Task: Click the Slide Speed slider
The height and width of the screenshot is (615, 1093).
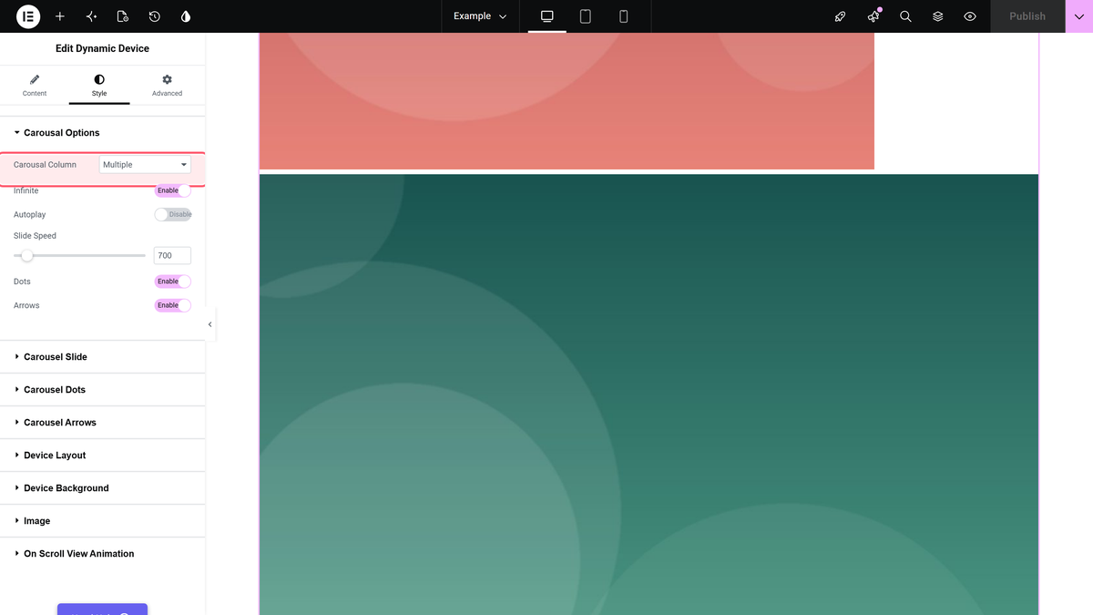Action: tap(79, 256)
